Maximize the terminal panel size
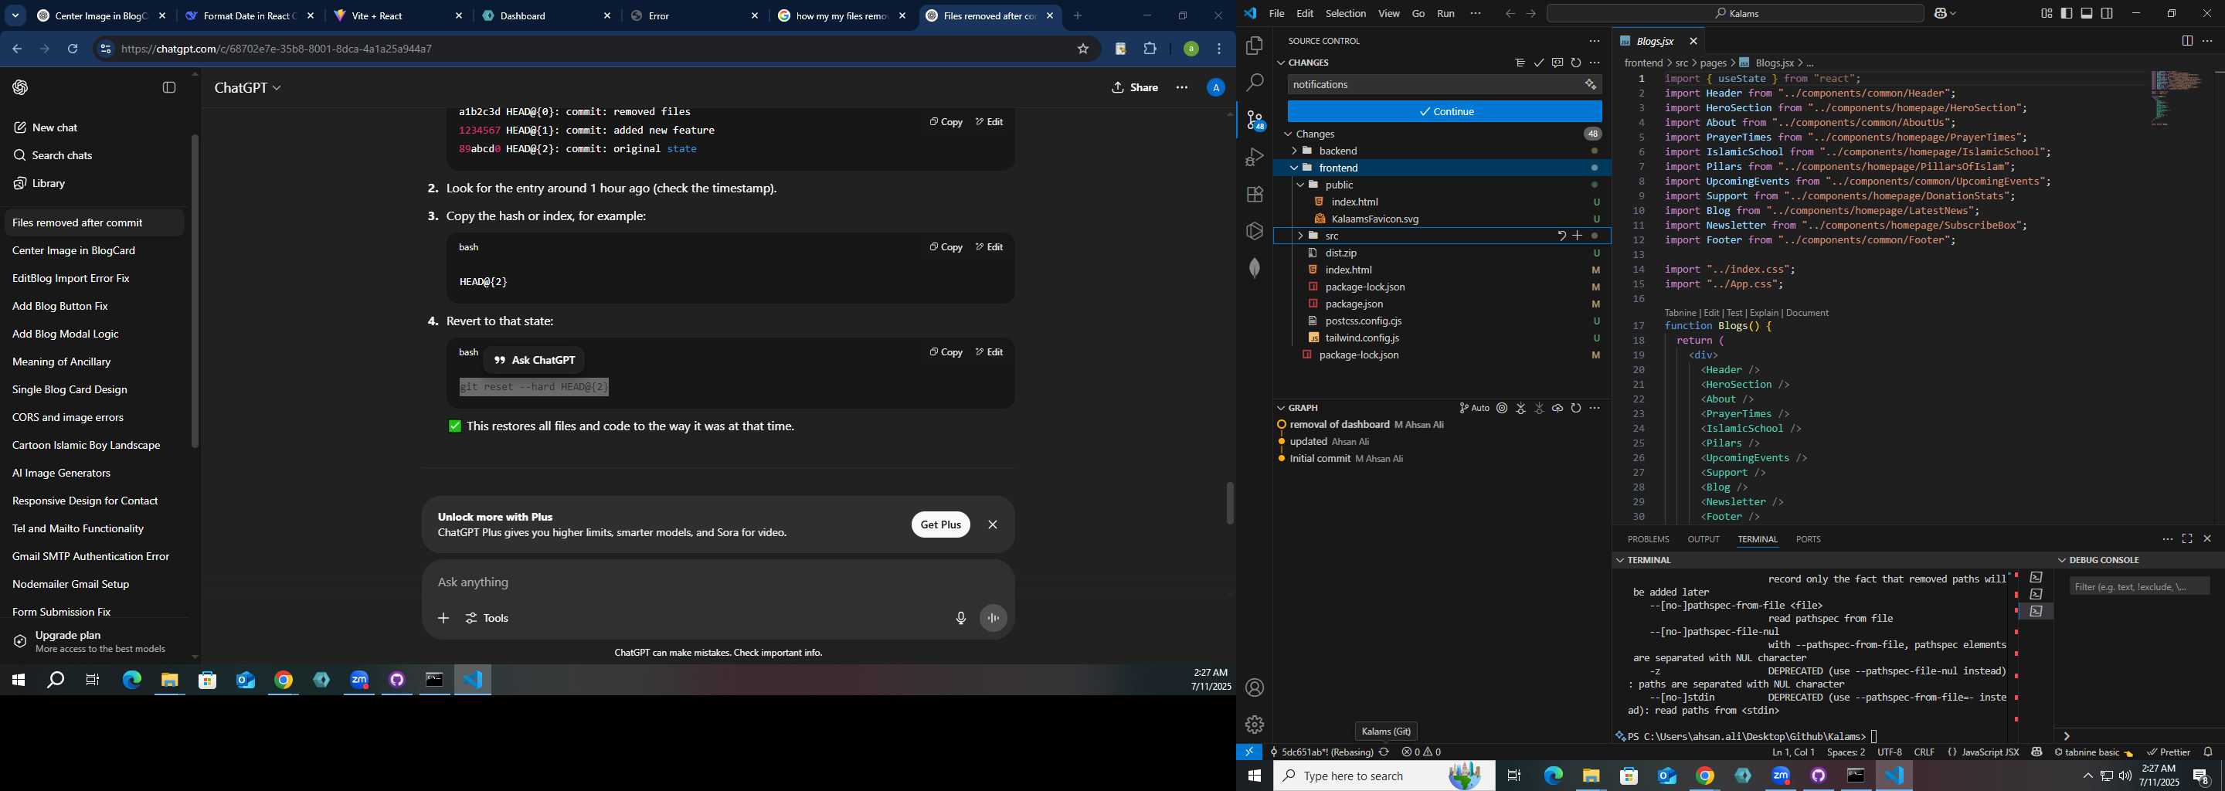The width and height of the screenshot is (2225, 791). pyautogui.click(x=2187, y=539)
